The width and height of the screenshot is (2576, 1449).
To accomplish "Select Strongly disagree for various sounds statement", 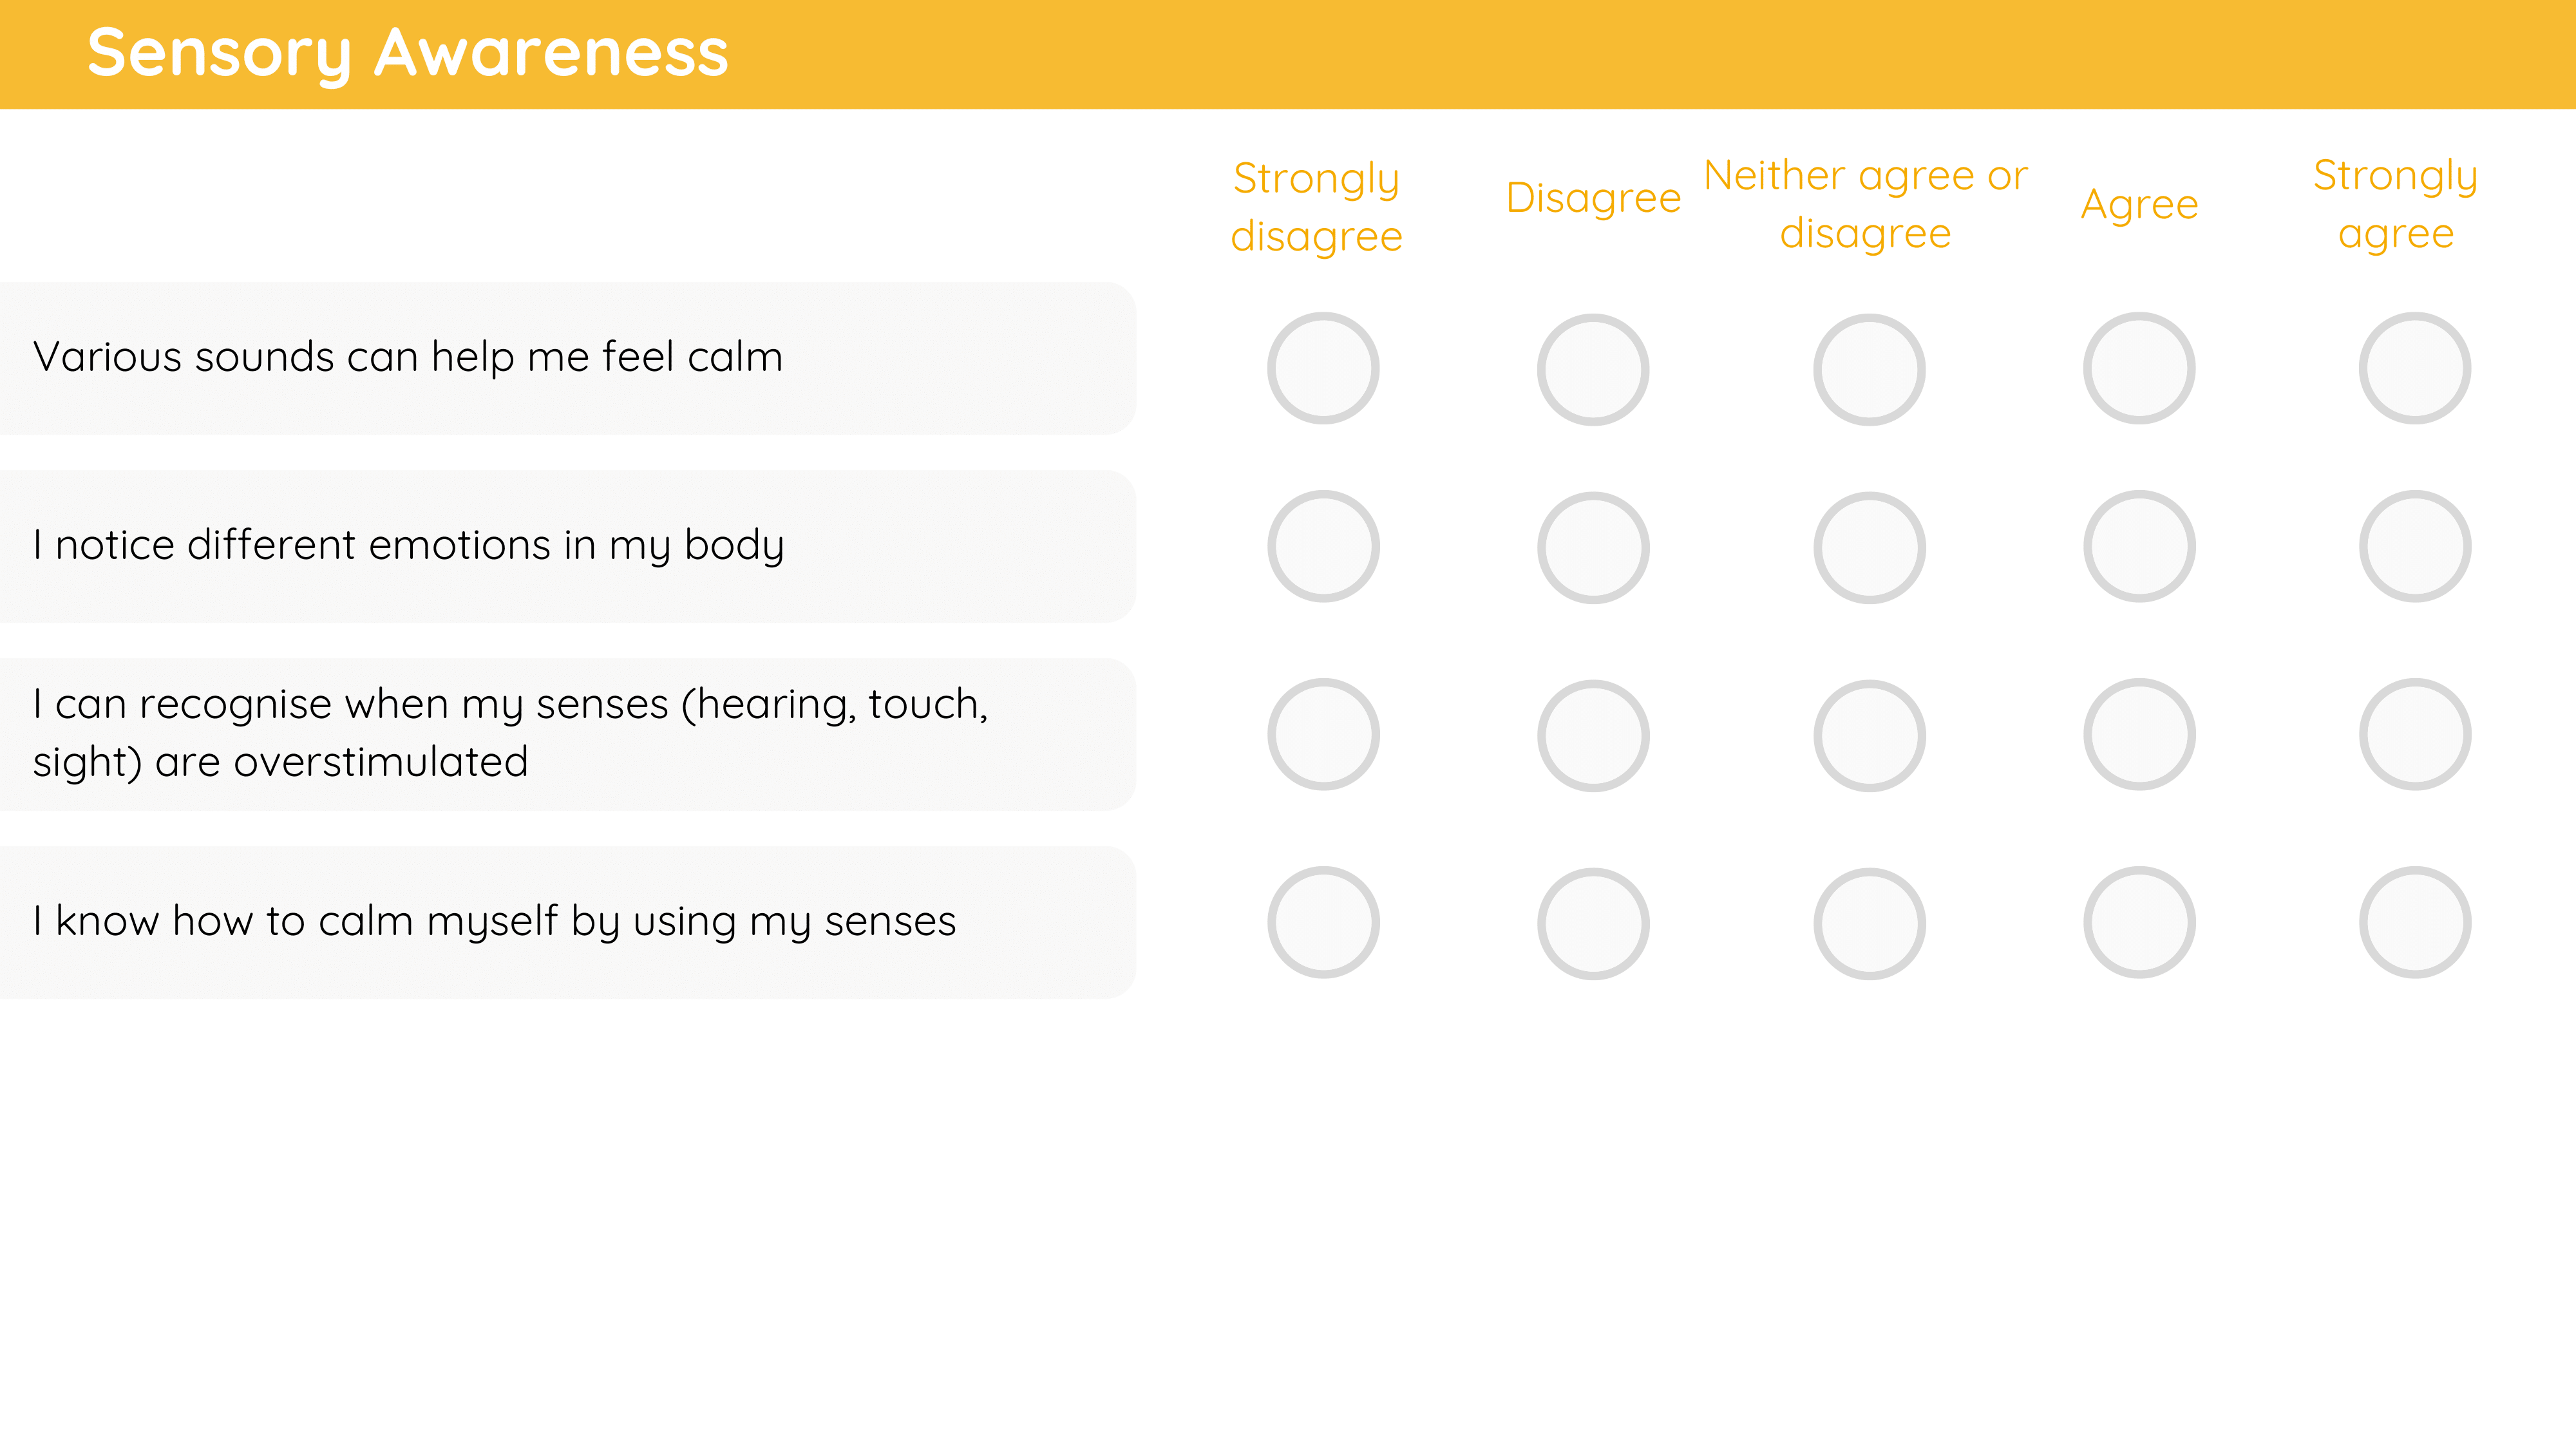I will [x=1323, y=368].
